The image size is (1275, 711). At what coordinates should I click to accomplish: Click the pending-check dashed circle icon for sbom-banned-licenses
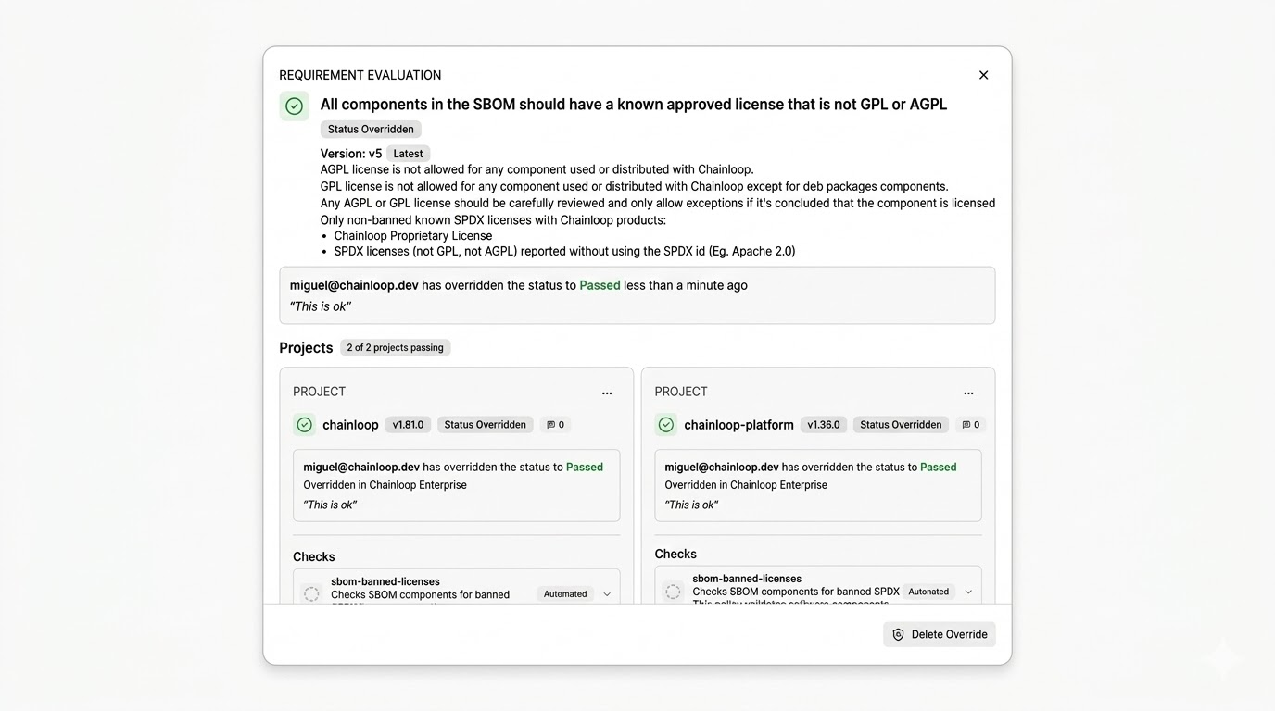[x=311, y=592]
